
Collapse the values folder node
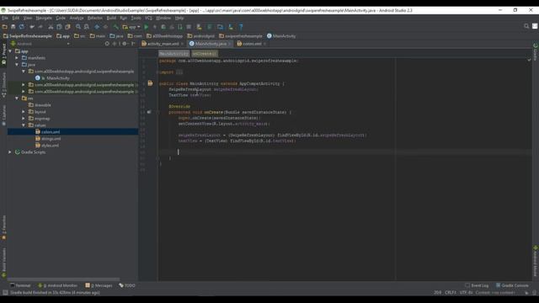(x=24, y=125)
